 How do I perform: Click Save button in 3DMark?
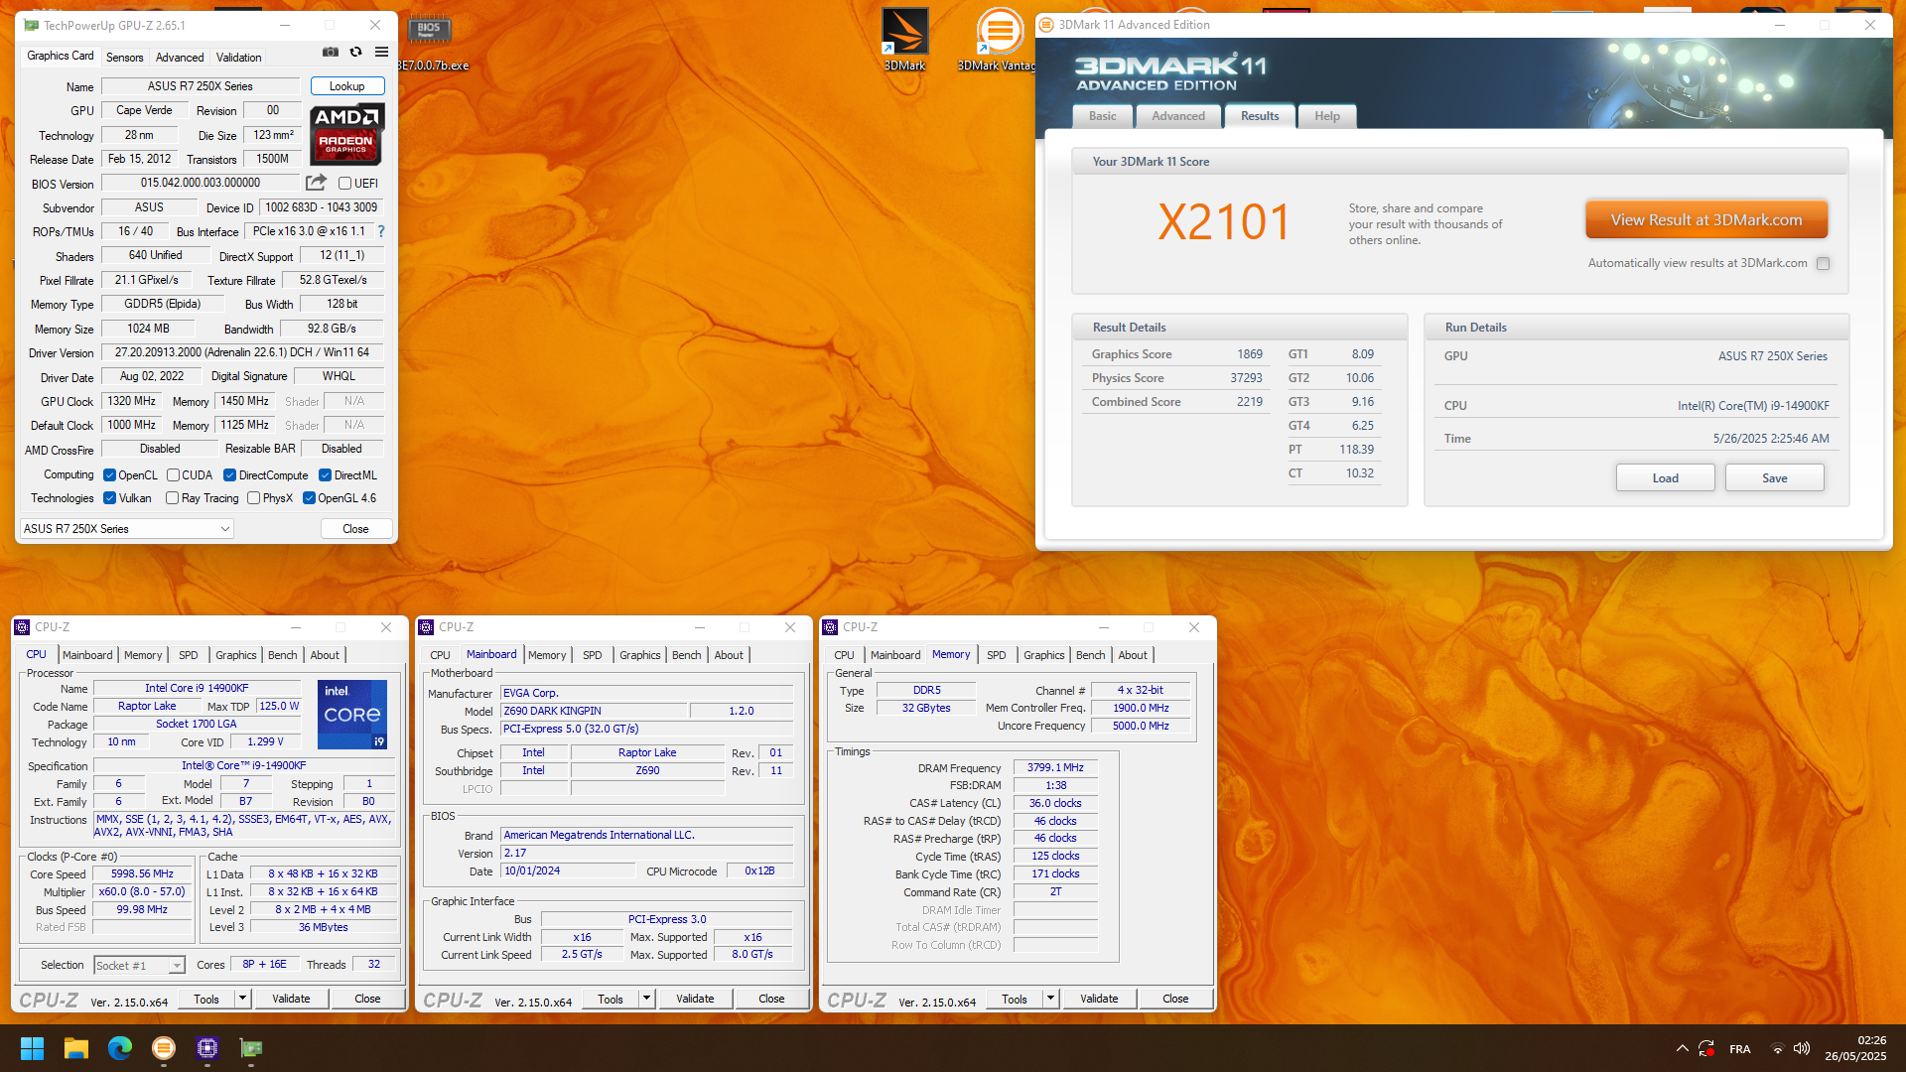pos(1774,478)
